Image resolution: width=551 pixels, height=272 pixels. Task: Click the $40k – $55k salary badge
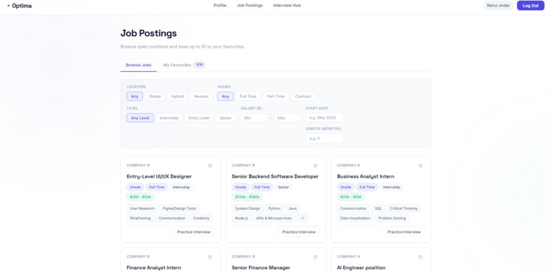[351, 197]
